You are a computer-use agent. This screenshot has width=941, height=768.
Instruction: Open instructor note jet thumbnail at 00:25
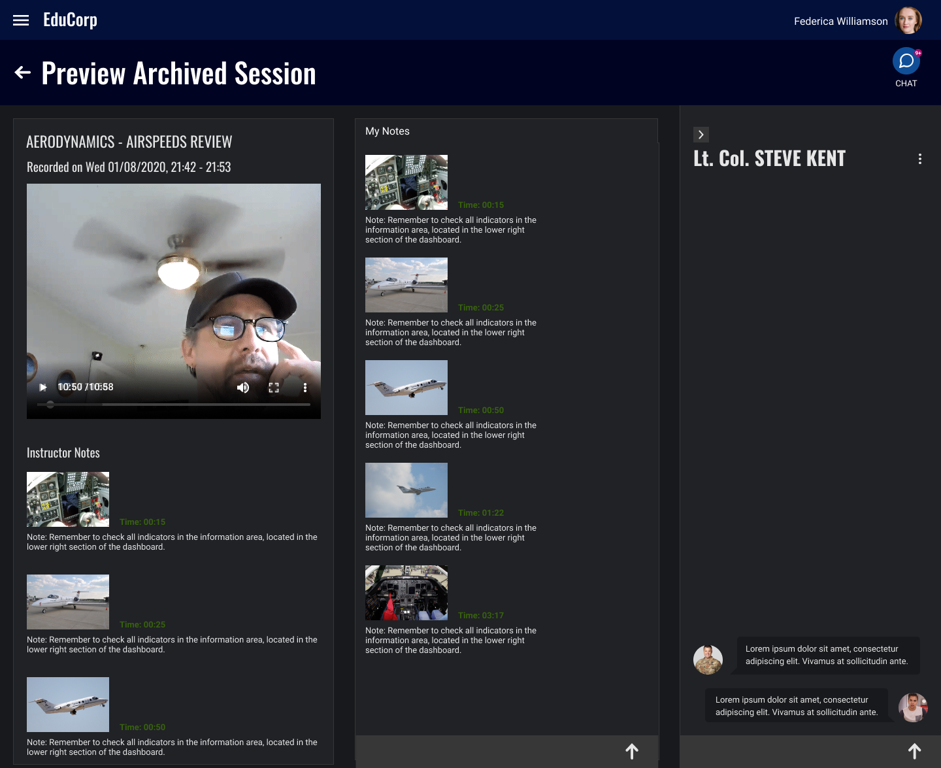tap(68, 602)
